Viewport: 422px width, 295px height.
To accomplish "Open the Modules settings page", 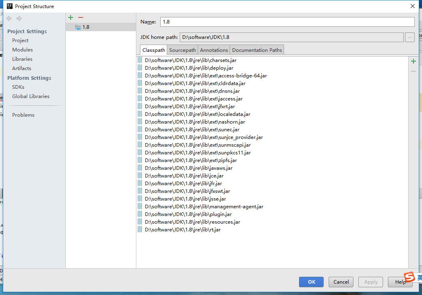I will 22,50.
